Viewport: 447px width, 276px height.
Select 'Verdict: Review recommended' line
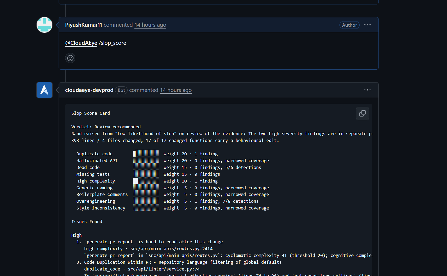click(106, 127)
